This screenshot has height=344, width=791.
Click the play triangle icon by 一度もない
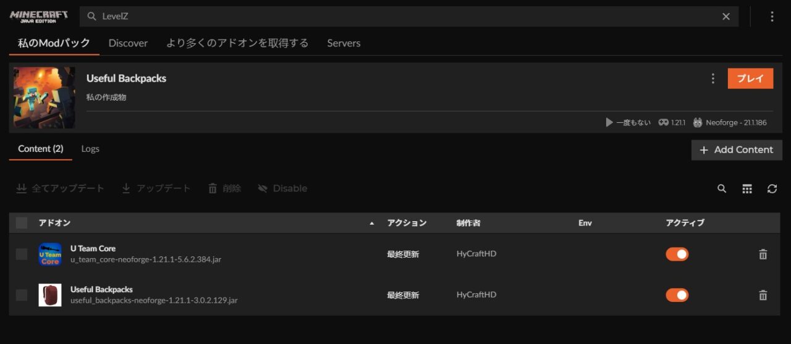610,122
